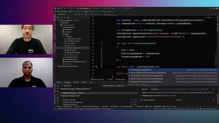Select AWSSDK.TranscribeService in available packages
This screenshot has width=219, height=123.
(x=99, y=102)
